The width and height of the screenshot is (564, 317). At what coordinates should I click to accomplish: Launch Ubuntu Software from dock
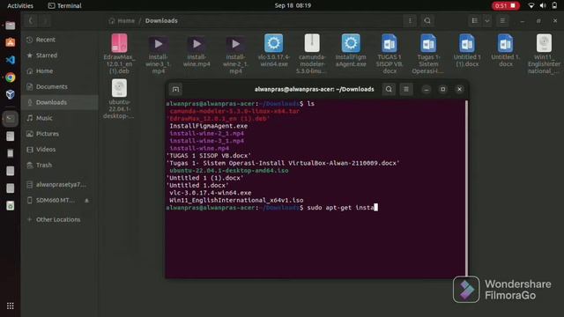coord(11,42)
